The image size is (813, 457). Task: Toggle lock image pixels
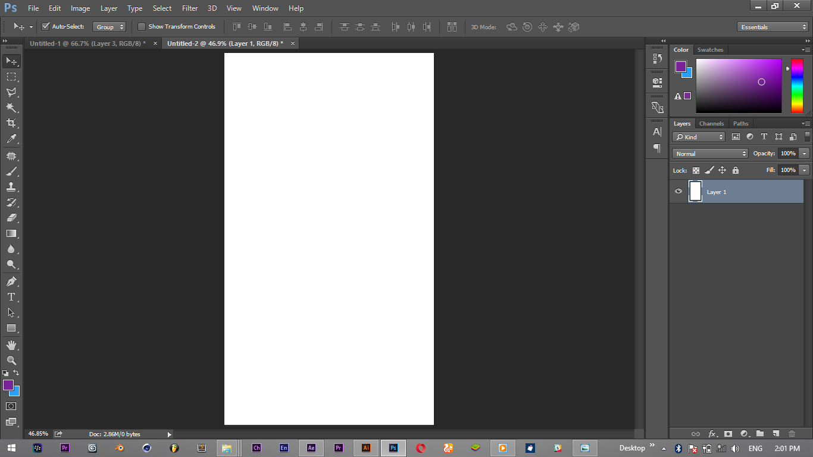click(x=709, y=170)
